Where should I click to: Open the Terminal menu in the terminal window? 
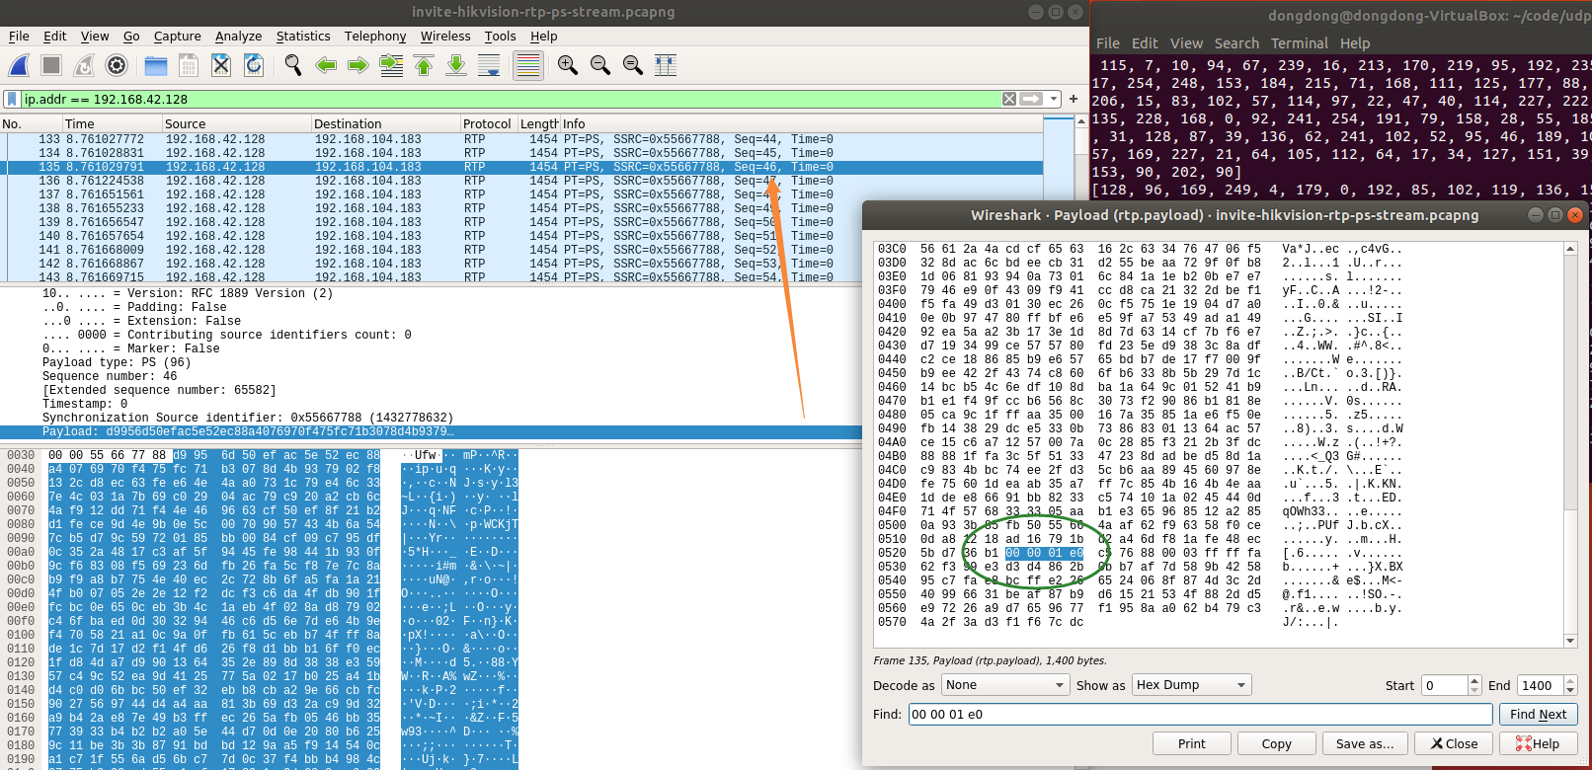pos(1300,43)
